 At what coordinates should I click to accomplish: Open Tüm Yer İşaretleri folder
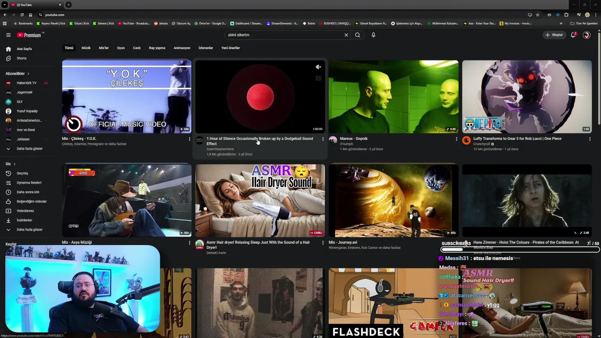tap(584, 23)
